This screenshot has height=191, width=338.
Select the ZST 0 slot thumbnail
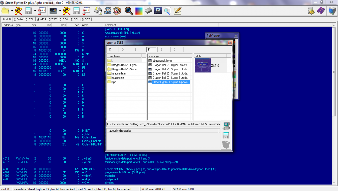click(202, 65)
